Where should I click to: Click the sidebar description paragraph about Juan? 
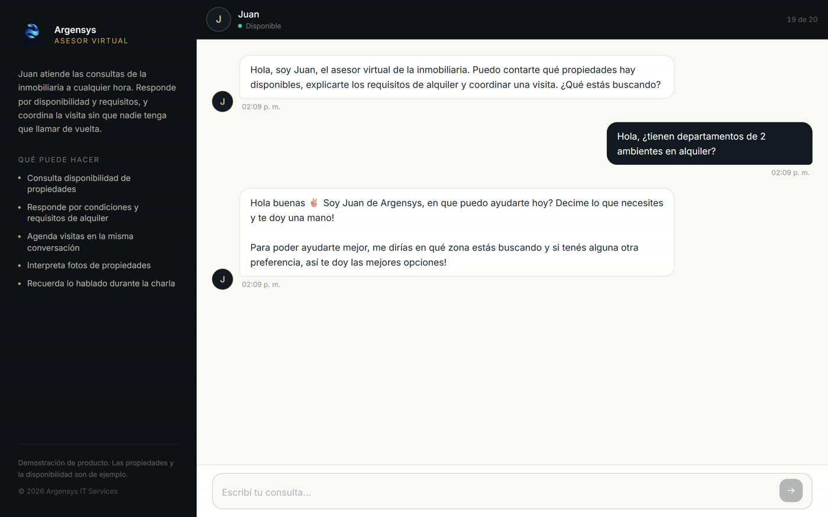point(97,101)
